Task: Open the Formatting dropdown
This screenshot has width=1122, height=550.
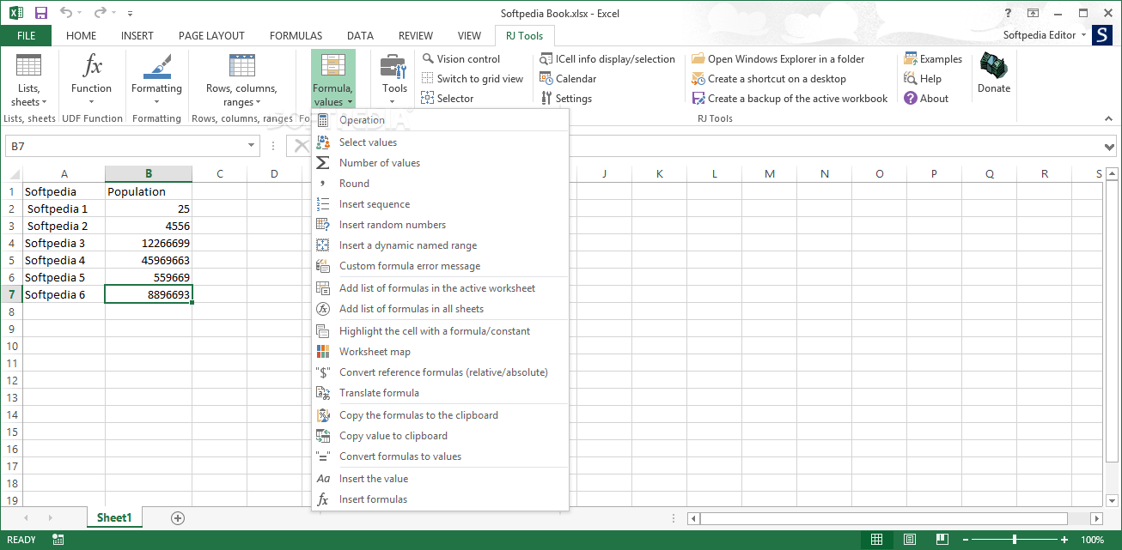Action: pos(156,82)
